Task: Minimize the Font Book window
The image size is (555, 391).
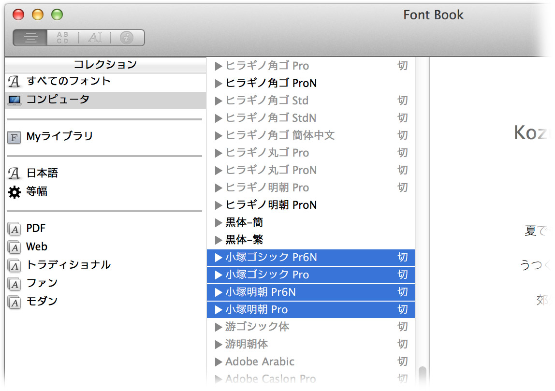Action: click(x=38, y=14)
